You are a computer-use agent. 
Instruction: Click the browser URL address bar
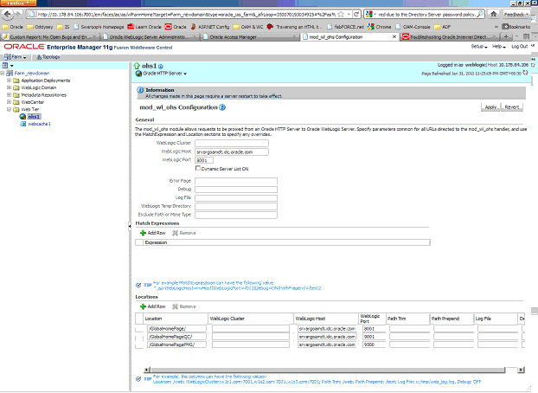(x=187, y=15)
